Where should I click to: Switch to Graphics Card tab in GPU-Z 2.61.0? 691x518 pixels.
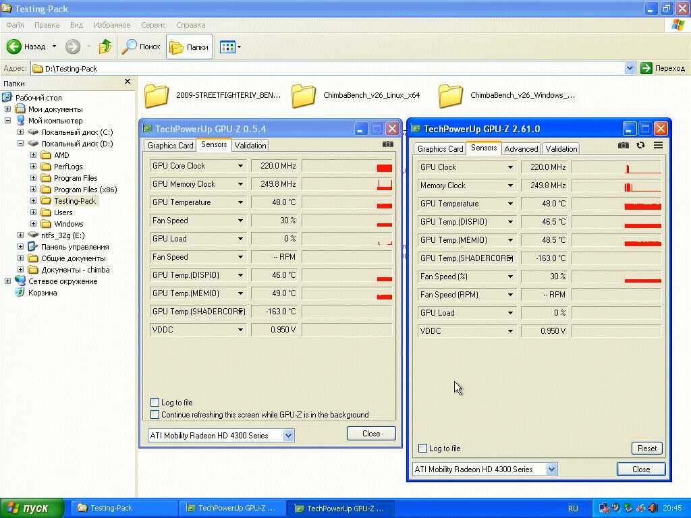coord(440,149)
